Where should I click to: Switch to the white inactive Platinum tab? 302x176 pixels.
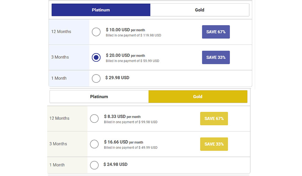coord(99,97)
